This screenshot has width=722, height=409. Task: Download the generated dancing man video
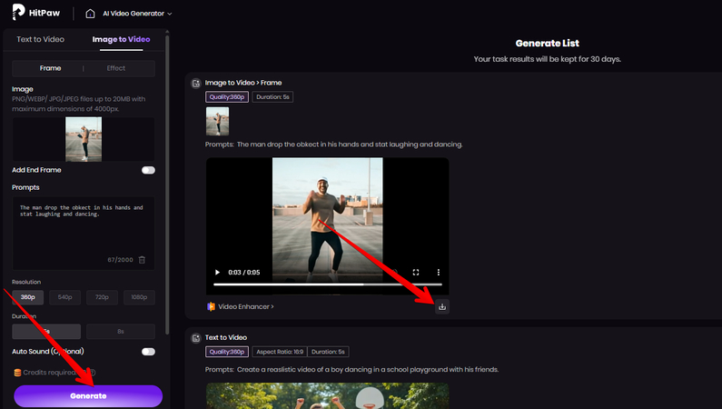442,307
